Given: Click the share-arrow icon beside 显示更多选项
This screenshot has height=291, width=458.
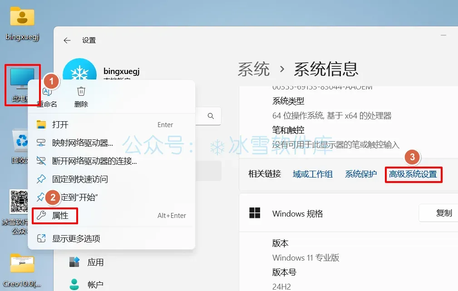Looking at the screenshot, I should (41, 238).
